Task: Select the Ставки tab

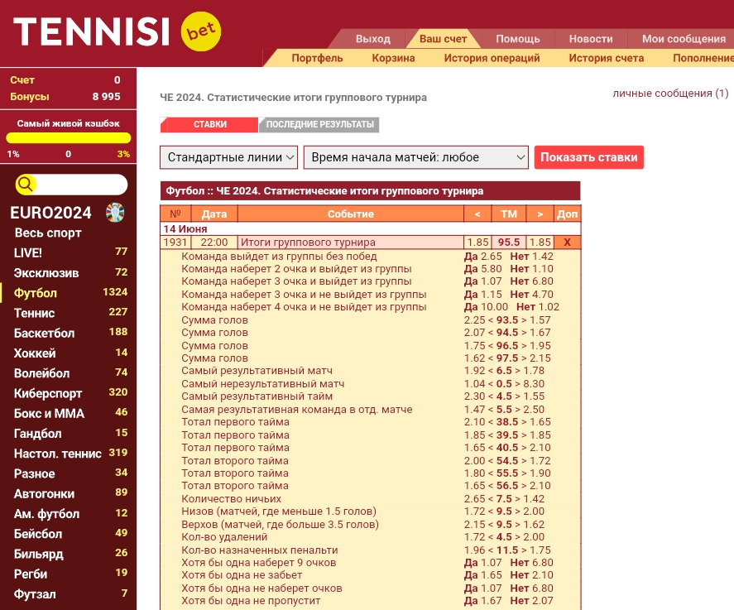Action: click(210, 125)
